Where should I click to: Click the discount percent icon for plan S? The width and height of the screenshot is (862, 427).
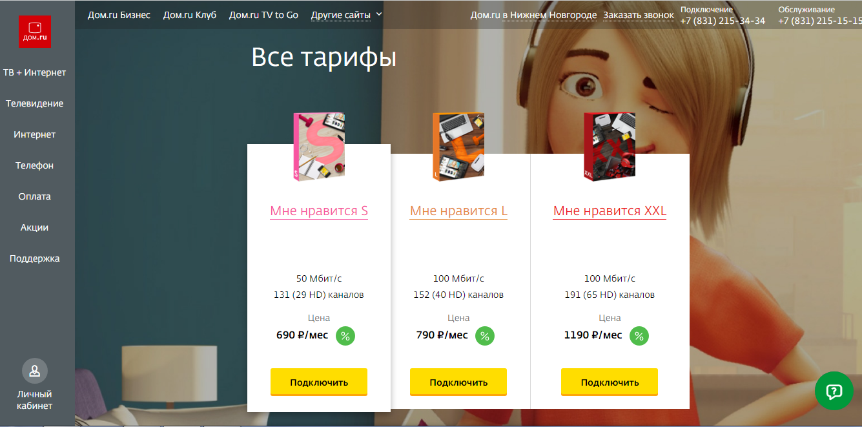[x=345, y=336]
